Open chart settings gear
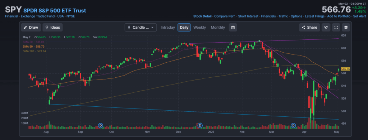Viewport: 368px width, 140px height. [346, 27]
